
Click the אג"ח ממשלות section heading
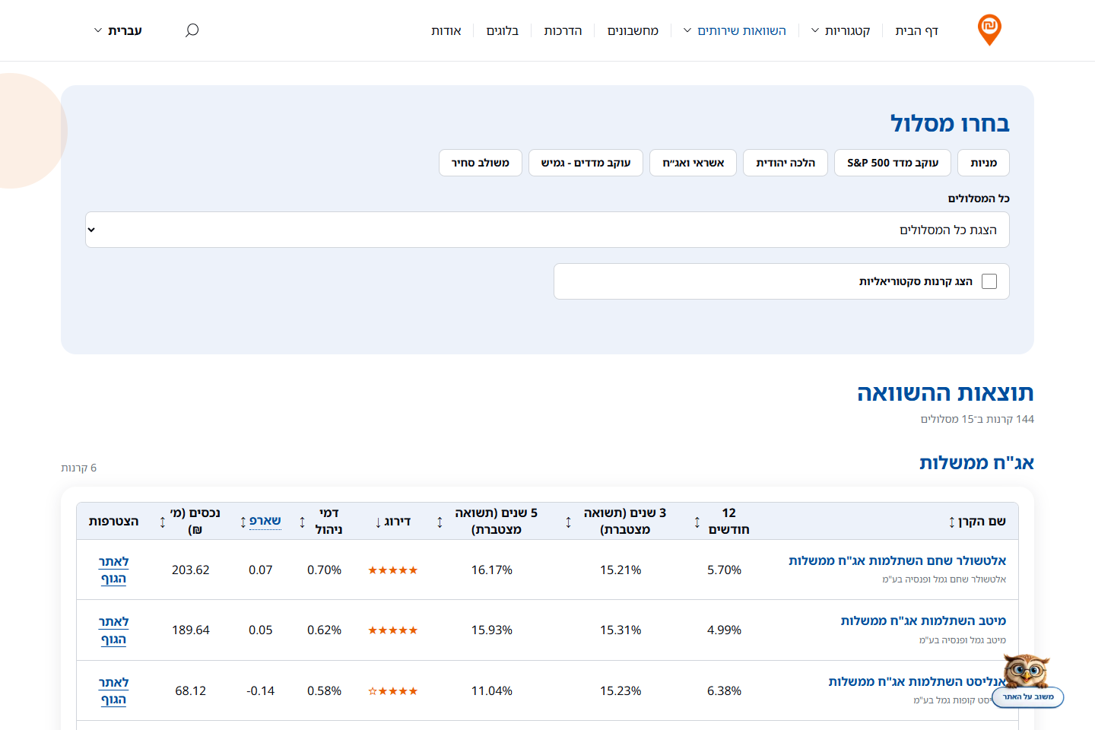coord(976,462)
